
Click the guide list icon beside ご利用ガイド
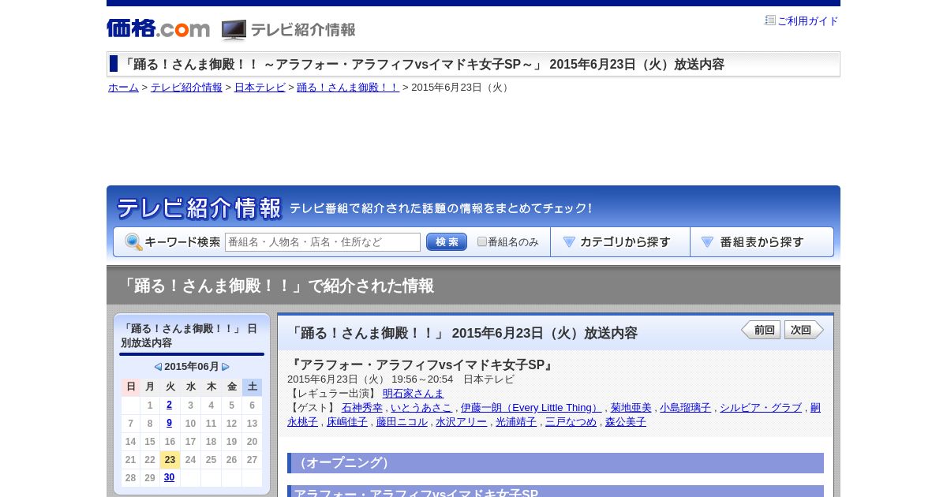click(770, 21)
